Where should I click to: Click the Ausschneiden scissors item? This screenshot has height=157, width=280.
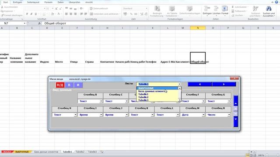pos(9,7)
